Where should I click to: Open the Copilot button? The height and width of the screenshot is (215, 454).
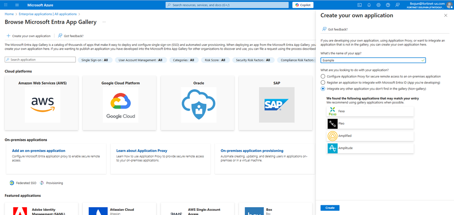[303, 5]
